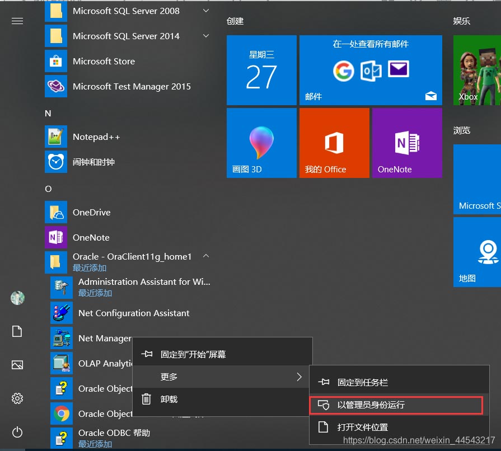Click the power button icon

pos(17,431)
